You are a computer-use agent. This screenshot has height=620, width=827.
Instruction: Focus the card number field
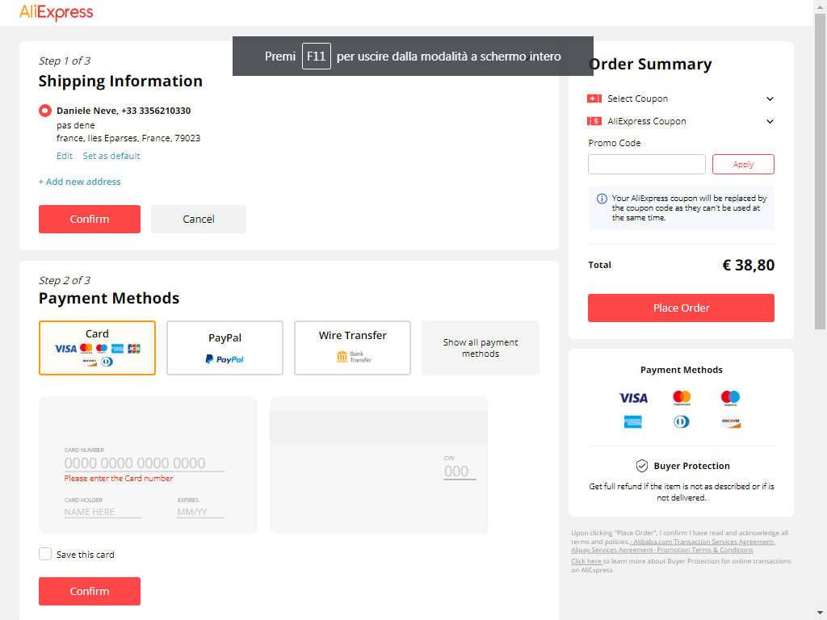tap(144, 463)
